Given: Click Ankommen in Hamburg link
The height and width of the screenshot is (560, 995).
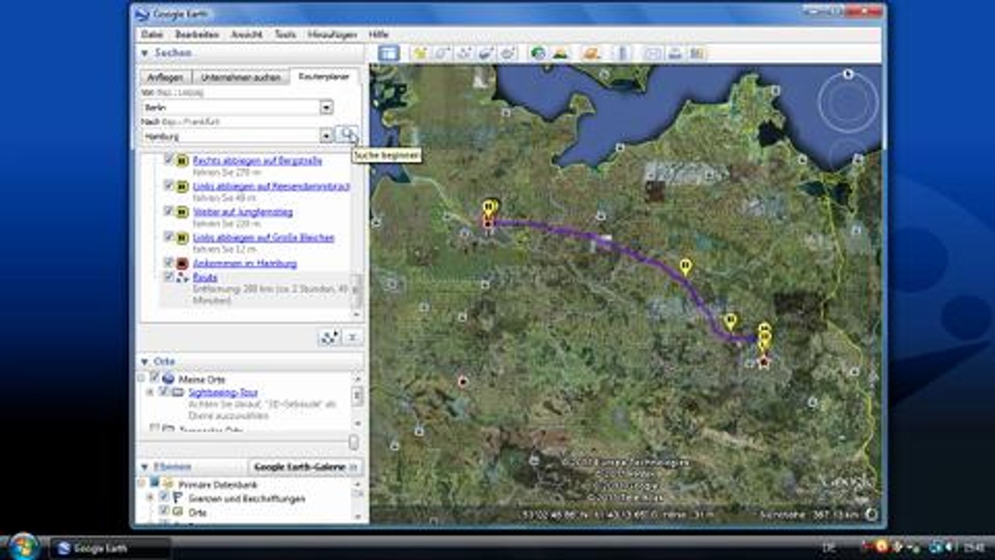Looking at the screenshot, I should [245, 264].
